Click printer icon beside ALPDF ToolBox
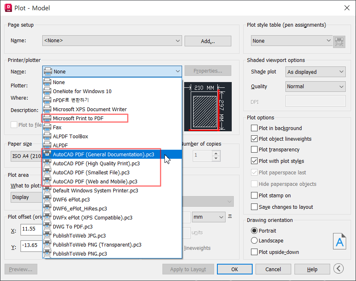This screenshot has width=356, height=281. click(47, 137)
